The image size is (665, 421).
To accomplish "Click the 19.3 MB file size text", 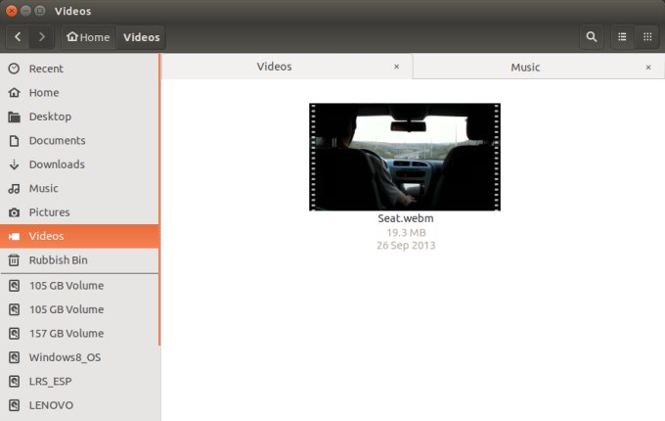I will click(x=406, y=233).
